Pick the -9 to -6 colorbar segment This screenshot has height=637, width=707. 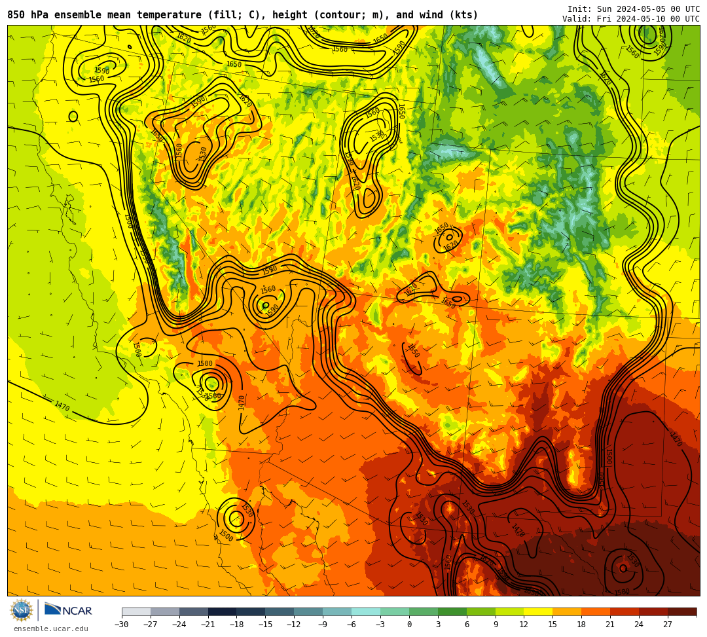[x=337, y=611]
